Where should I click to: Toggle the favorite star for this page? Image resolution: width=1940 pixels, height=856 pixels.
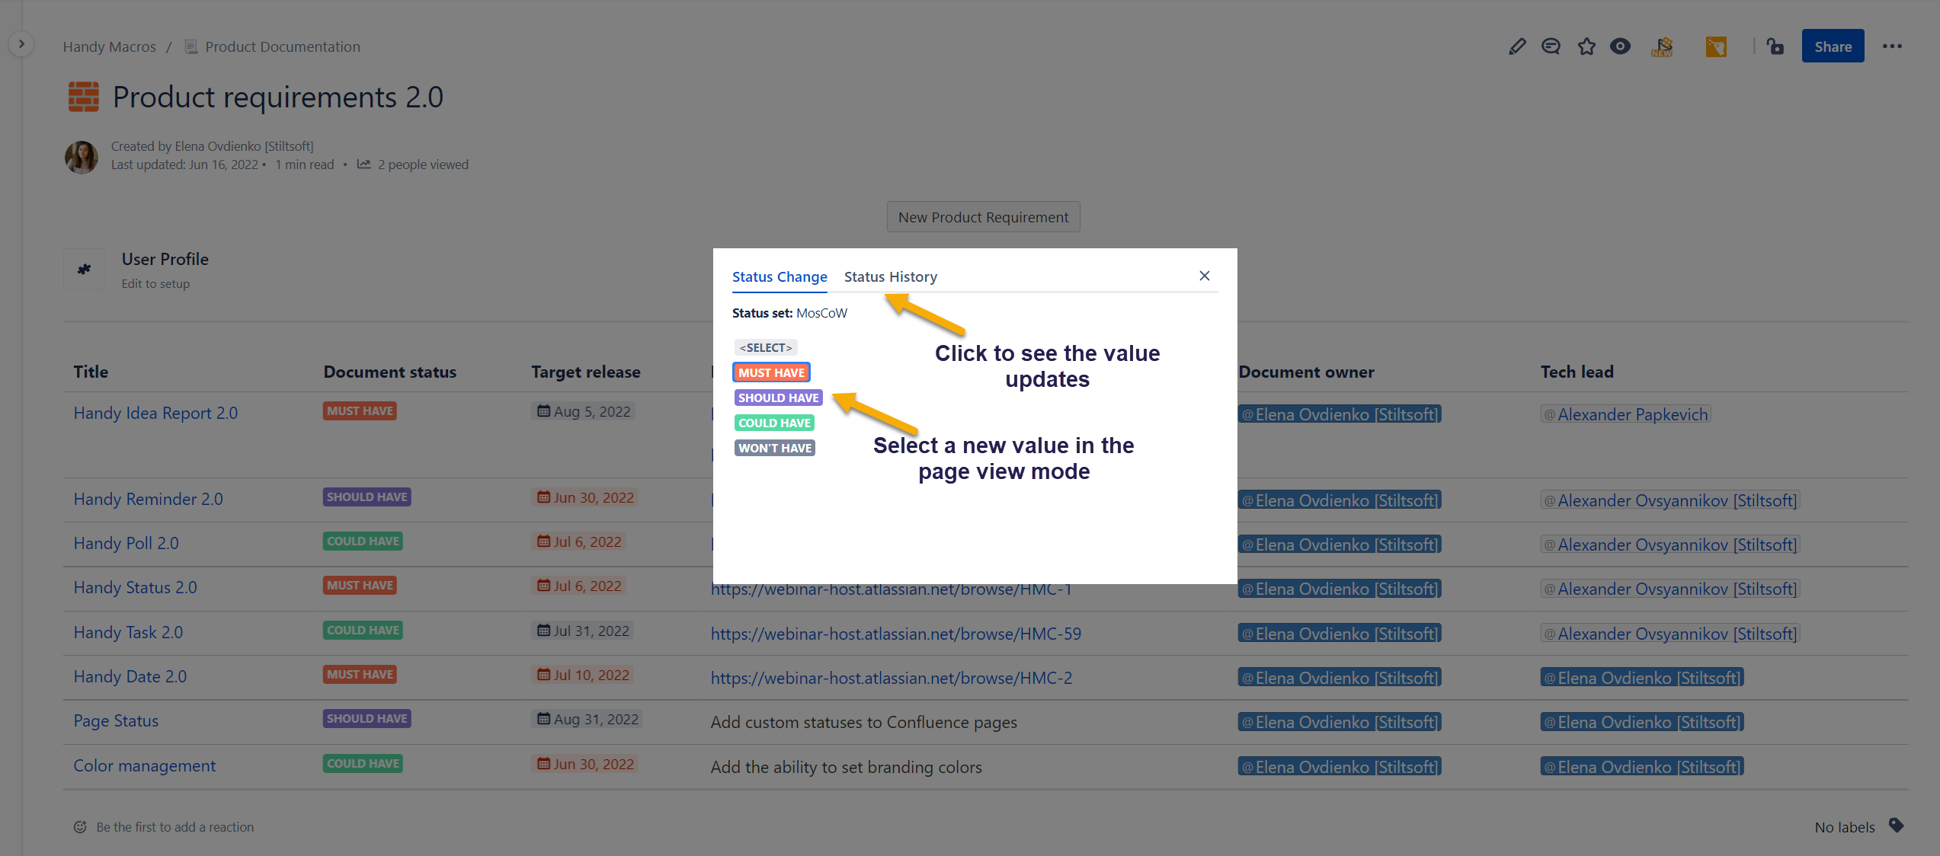tap(1586, 46)
